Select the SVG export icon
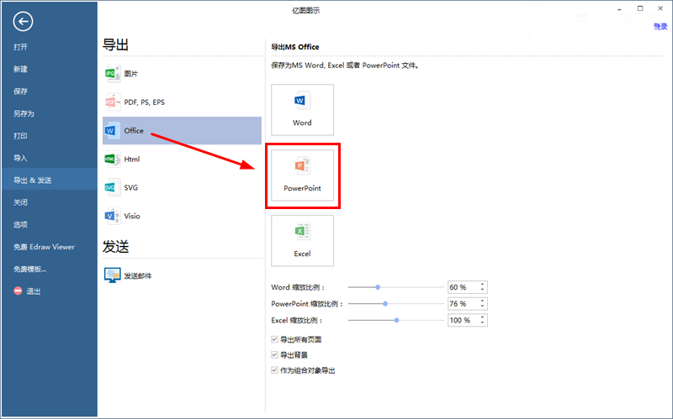 113,187
